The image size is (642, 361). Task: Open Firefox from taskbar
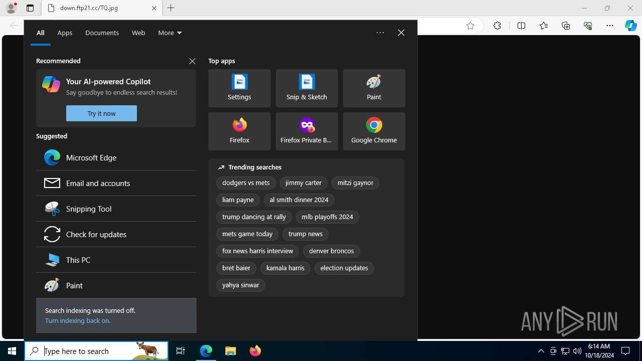255,351
